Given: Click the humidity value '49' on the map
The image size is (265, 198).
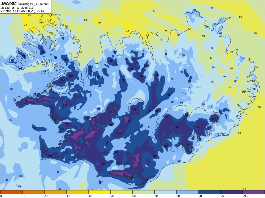Looking at the screenshot, I should pyautogui.click(x=99, y=22).
